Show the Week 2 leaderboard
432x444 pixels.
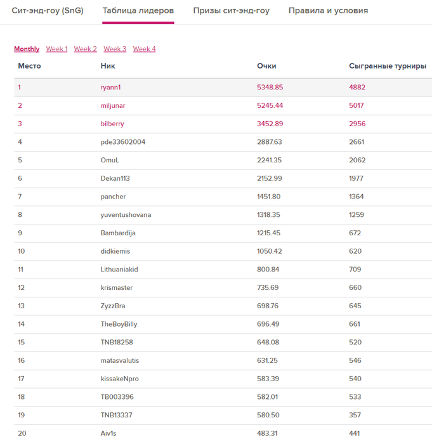coord(85,49)
